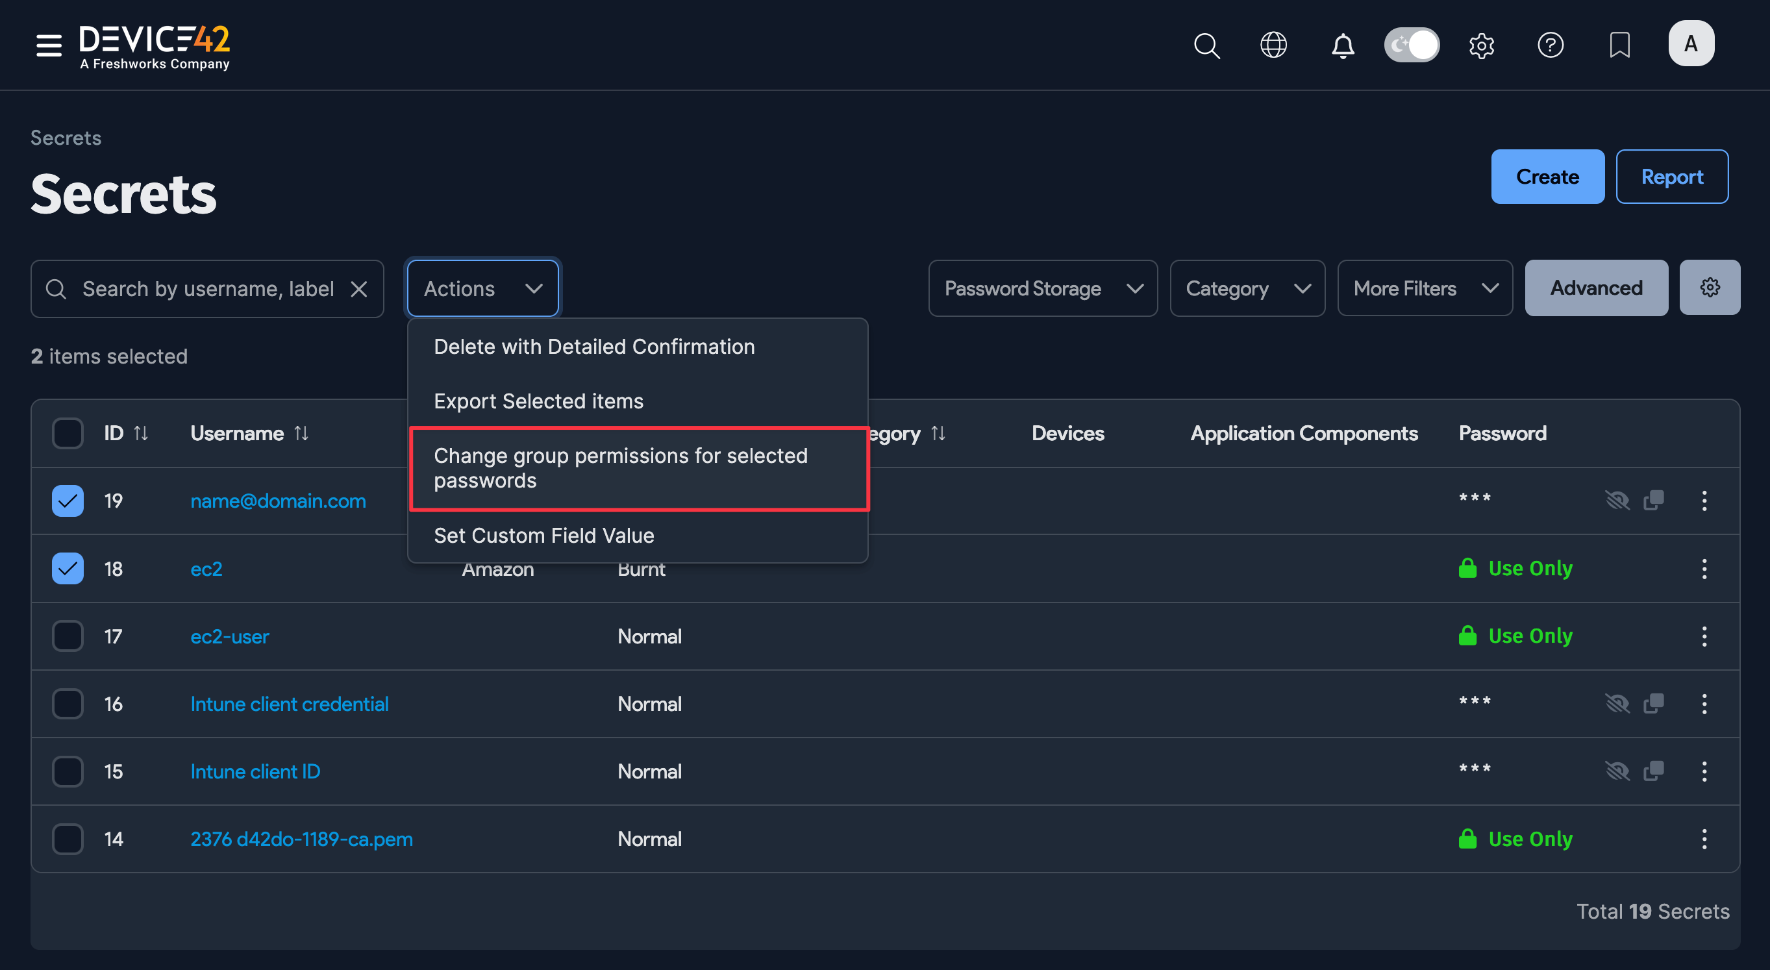Uncheck the ec2 row checkbox

(x=67, y=568)
